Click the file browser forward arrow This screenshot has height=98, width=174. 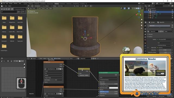(4, 9)
